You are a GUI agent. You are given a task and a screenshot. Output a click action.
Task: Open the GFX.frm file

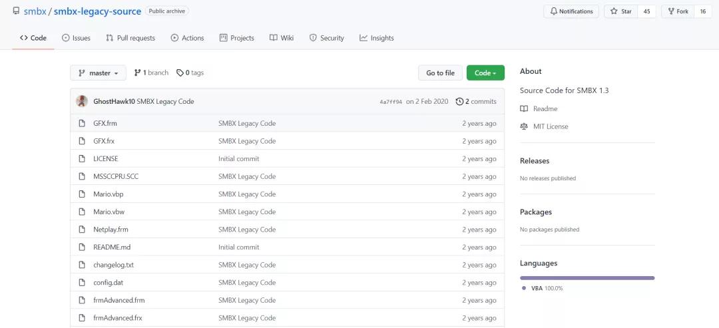[105, 123]
